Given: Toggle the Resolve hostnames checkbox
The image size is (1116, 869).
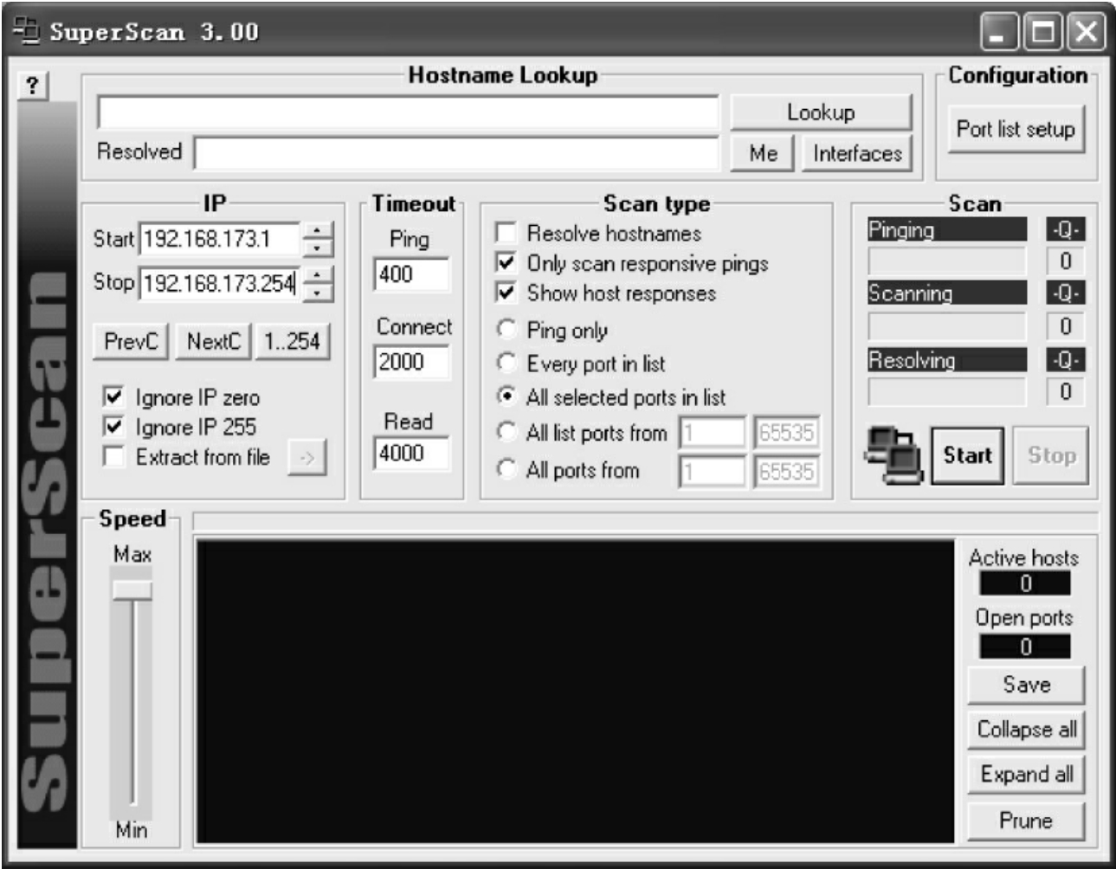Looking at the screenshot, I should pyautogui.click(x=506, y=233).
